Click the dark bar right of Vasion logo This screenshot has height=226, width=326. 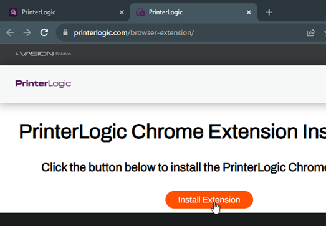point(199,54)
